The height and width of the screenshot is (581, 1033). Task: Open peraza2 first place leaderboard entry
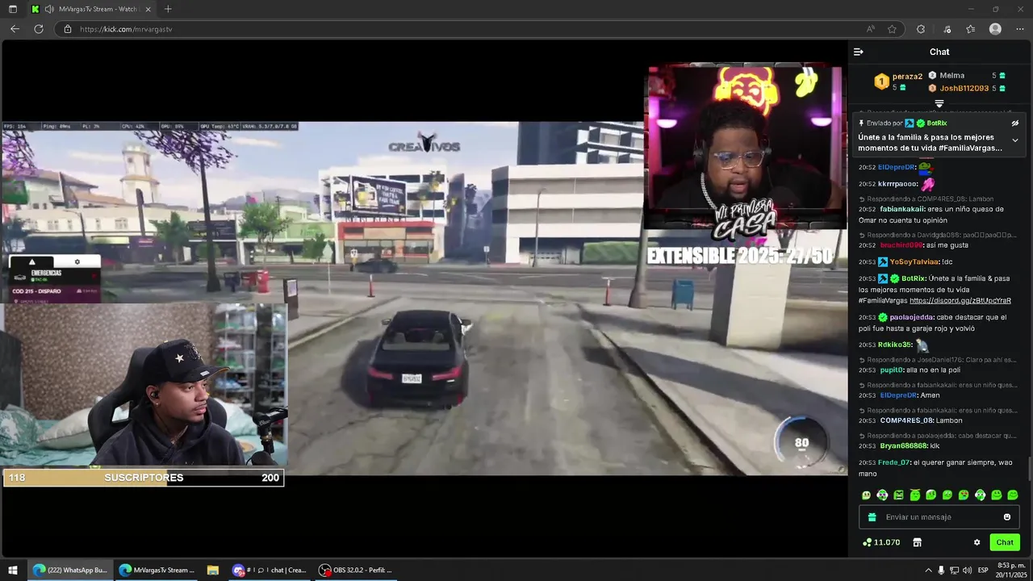[x=898, y=82]
